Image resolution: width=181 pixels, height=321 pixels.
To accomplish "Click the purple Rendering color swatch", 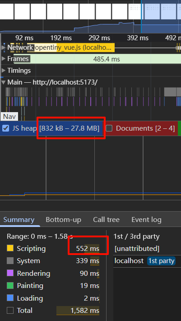I will point(10,273).
